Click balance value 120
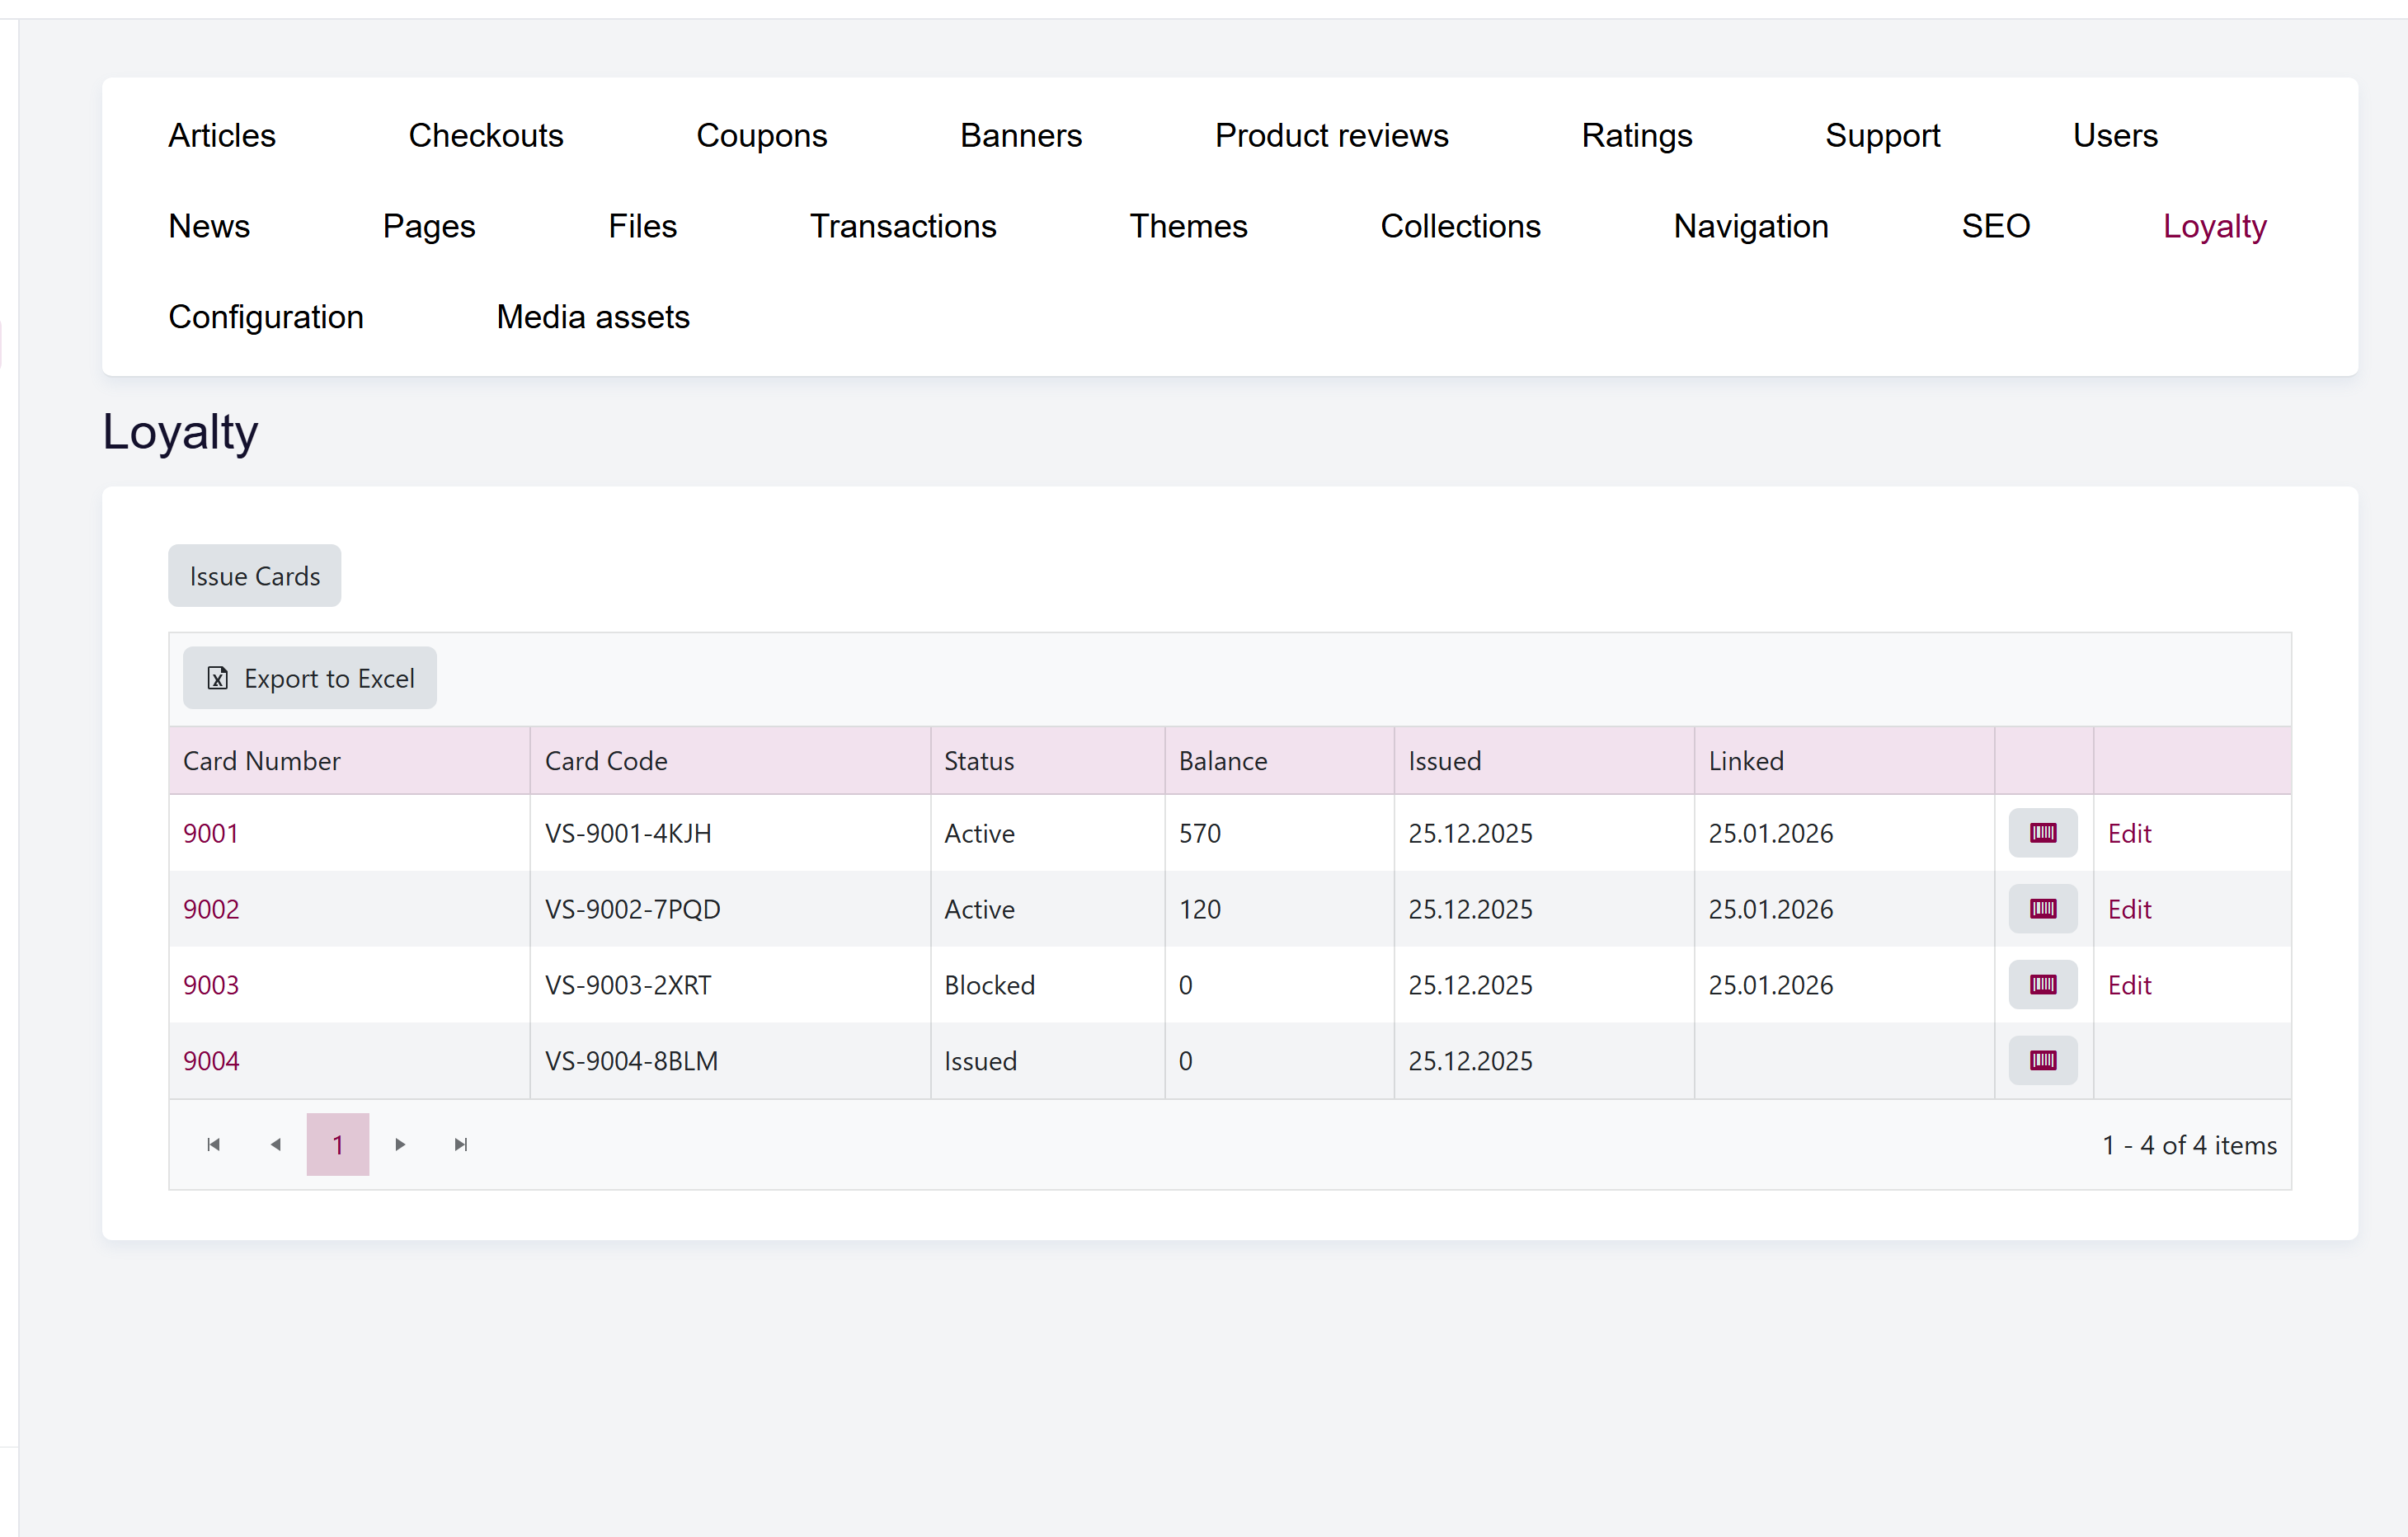2408x1537 pixels. coord(1200,909)
